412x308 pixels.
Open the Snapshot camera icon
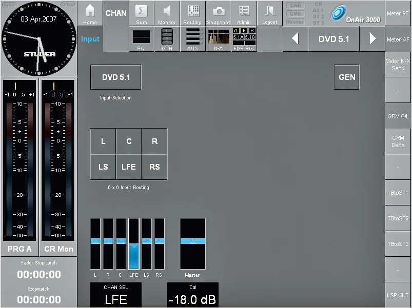[219, 13]
